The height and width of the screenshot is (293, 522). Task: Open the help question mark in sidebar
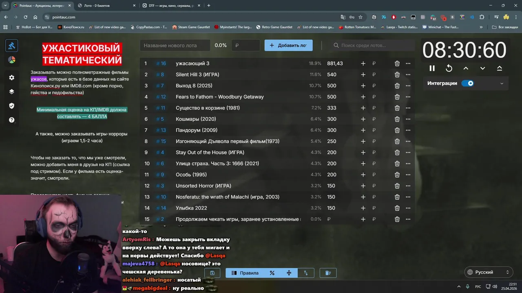click(11, 120)
